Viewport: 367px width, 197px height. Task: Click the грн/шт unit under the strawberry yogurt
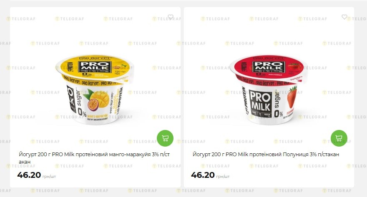coord(223,177)
